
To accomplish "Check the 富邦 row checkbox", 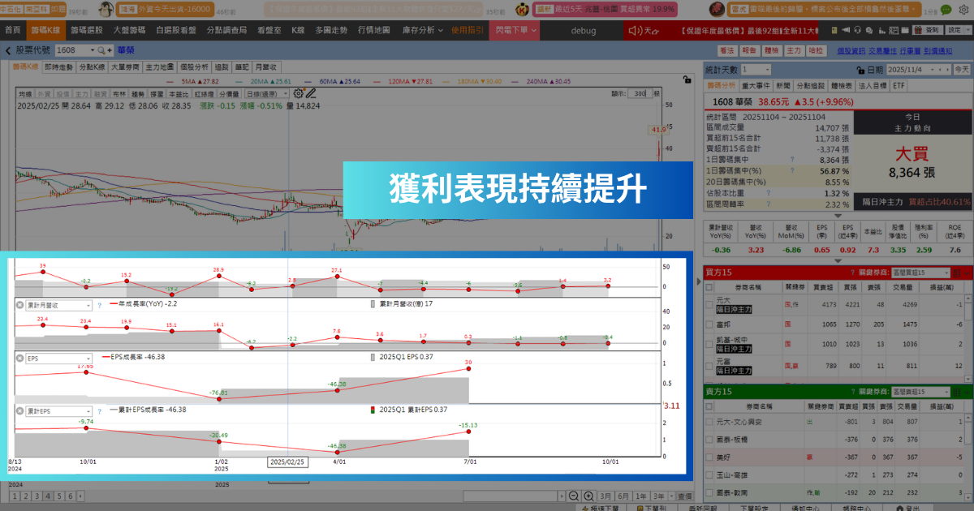I will pos(709,323).
